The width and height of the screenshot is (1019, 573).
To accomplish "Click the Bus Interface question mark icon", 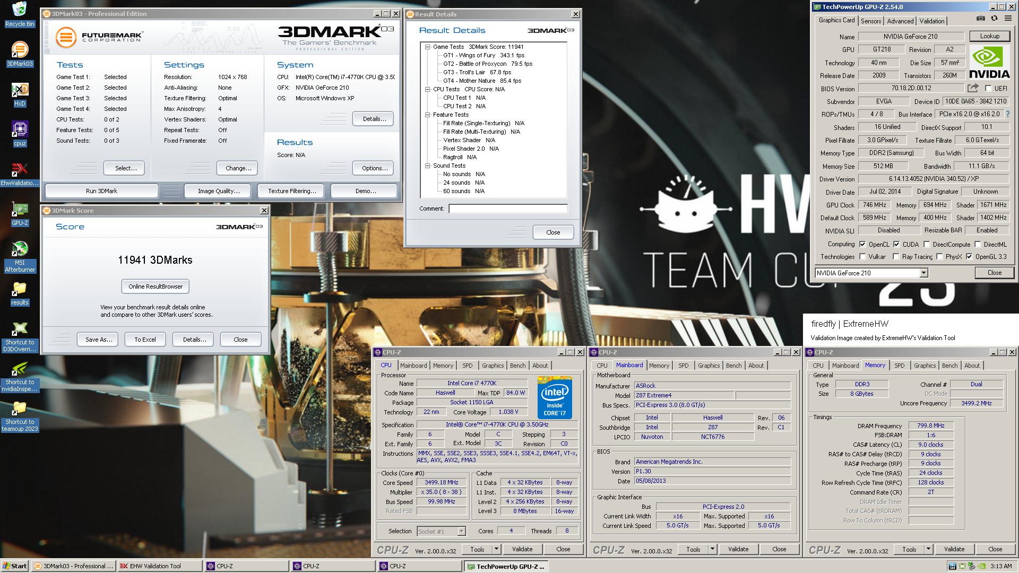I will coord(1008,114).
